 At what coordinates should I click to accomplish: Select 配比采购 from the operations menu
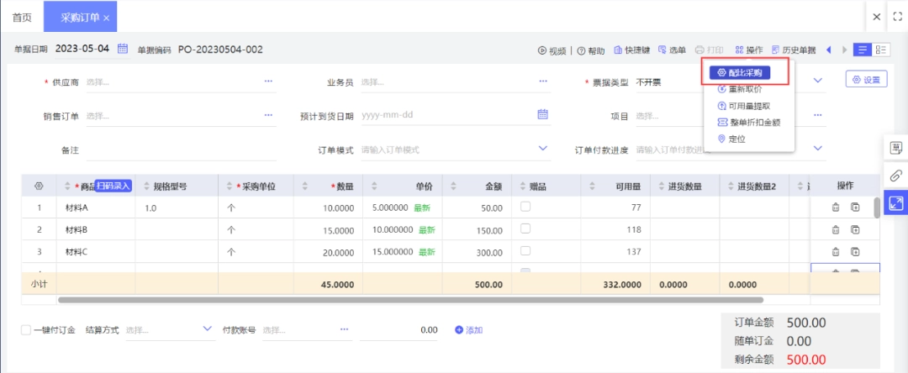pyautogui.click(x=740, y=72)
